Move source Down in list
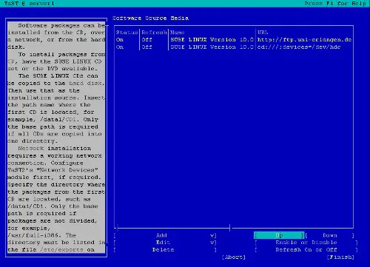The width and height of the screenshot is (370, 267). pyautogui.click(x=330, y=235)
